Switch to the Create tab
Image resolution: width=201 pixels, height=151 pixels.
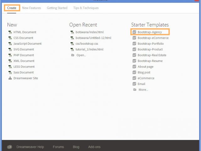coord(12,8)
